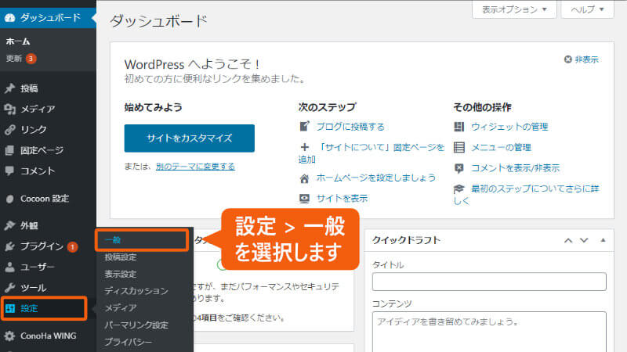Open ConoHa WING menu in sidebar
The width and height of the screenshot is (627, 352).
pyautogui.click(x=48, y=336)
